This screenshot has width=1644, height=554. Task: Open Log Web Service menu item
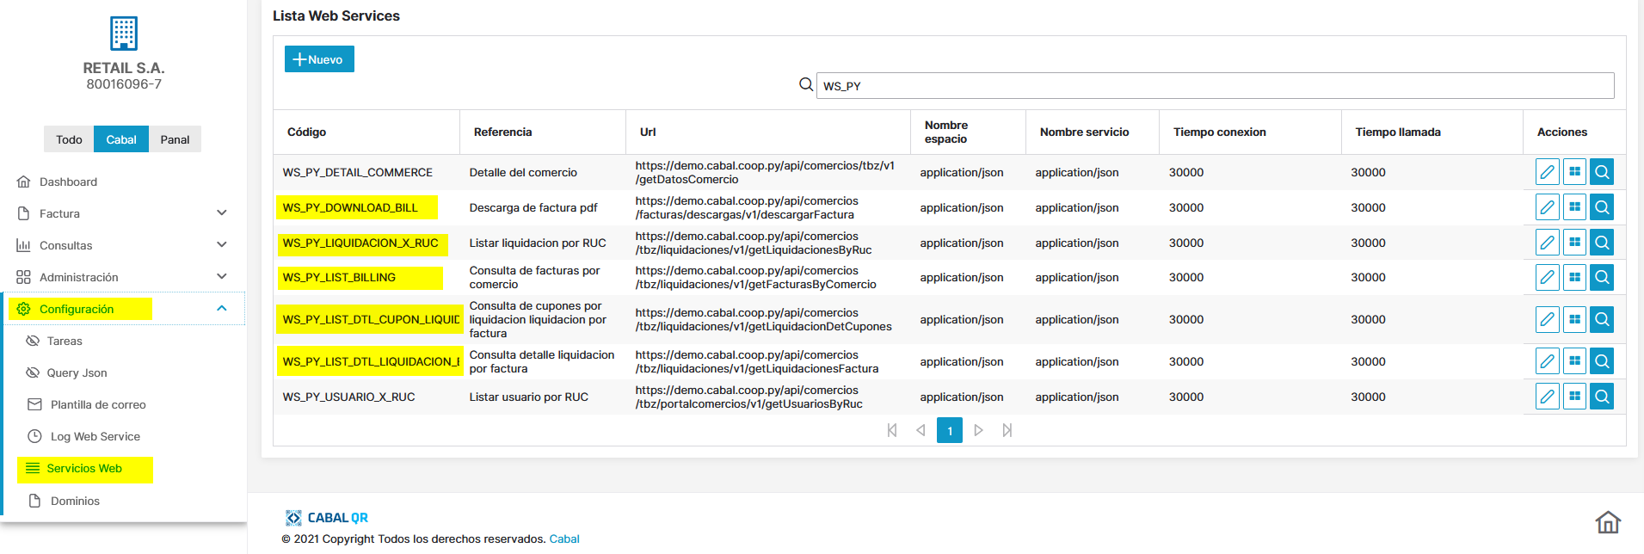tap(95, 436)
